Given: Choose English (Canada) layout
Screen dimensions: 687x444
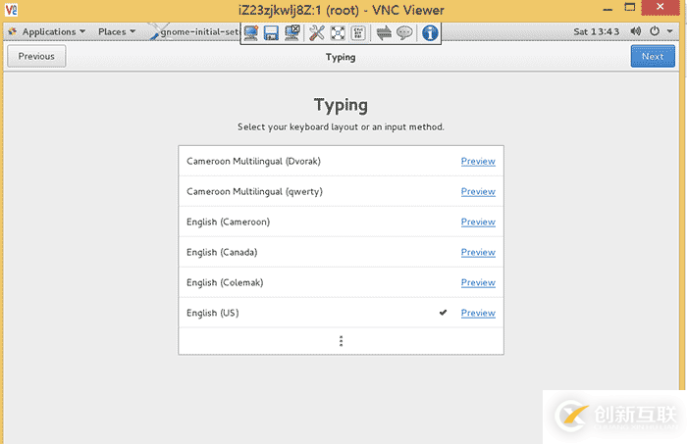Looking at the screenshot, I should click(341, 253).
